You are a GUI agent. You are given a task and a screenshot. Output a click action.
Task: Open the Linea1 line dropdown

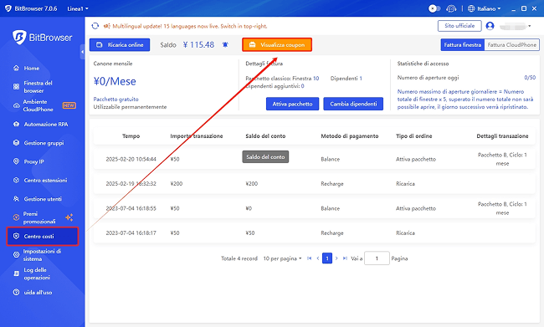pos(78,8)
